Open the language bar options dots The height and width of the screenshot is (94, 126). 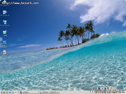[x=114, y=88]
